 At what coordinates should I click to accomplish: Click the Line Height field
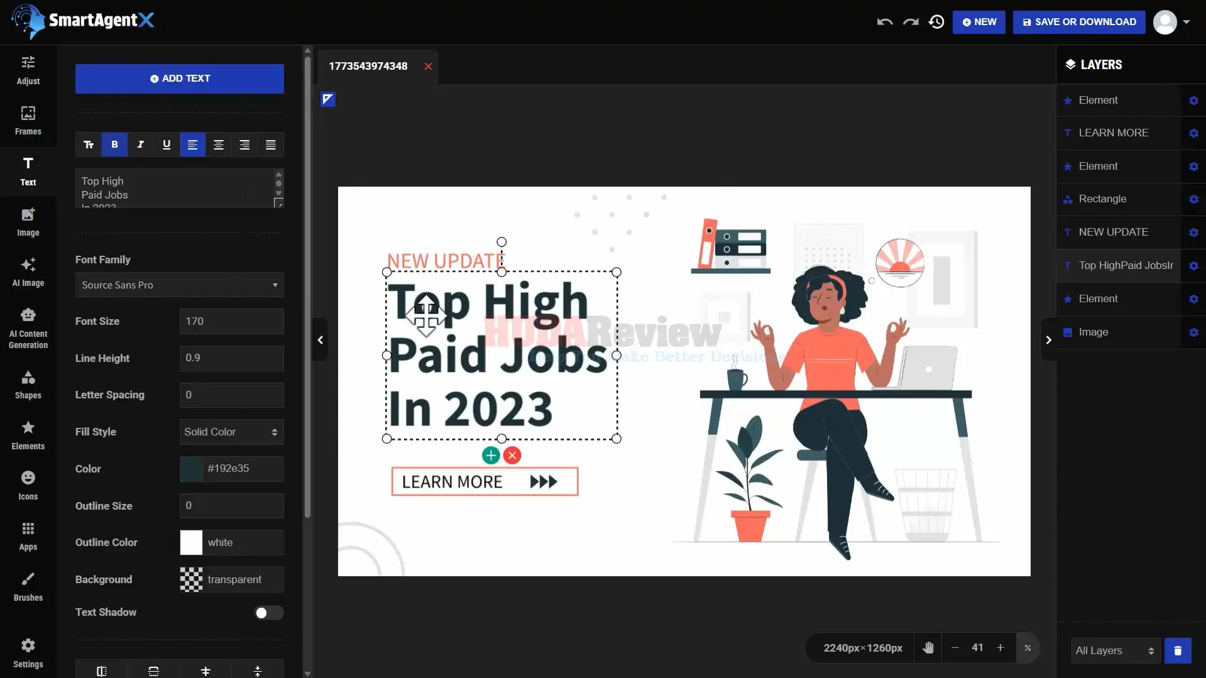[231, 358]
